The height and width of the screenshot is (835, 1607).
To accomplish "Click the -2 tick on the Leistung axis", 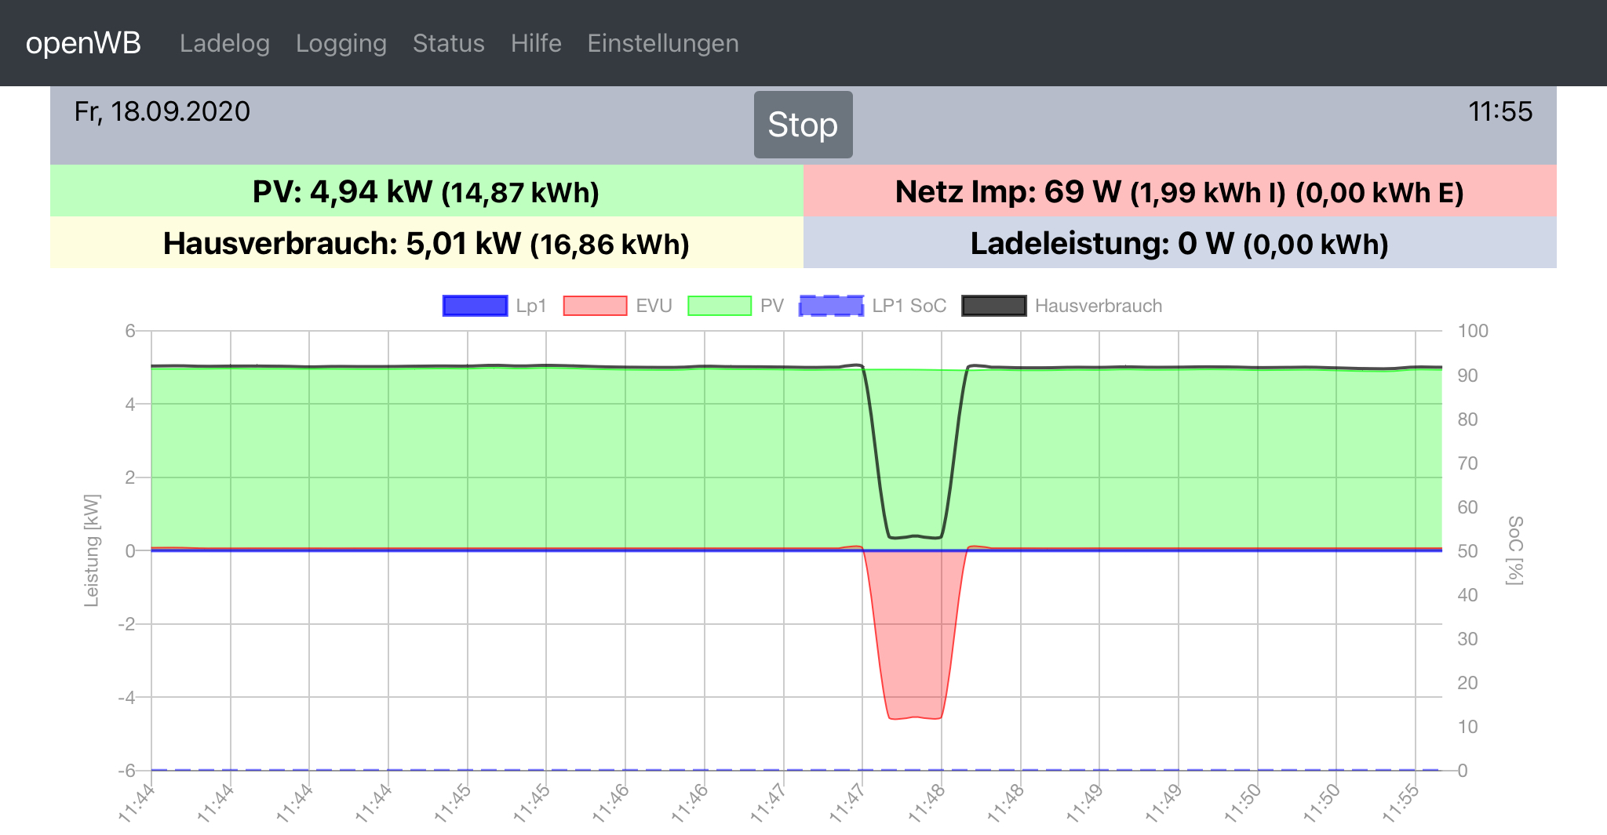I will coord(126,624).
